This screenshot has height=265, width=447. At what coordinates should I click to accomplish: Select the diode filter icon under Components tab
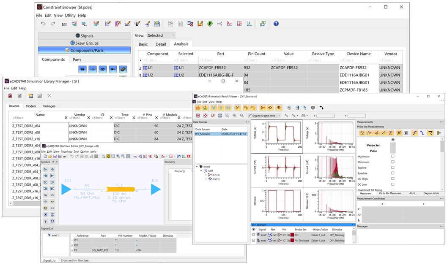[x=113, y=69]
